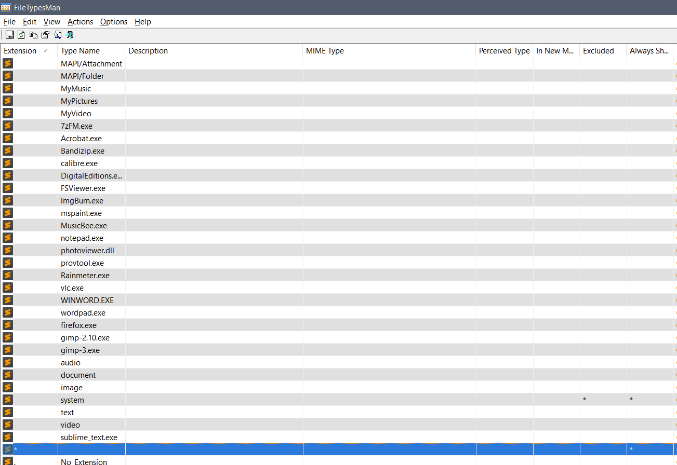The image size is (677, 465).
Task: Open the Help menu
Action: click(143, 22)
